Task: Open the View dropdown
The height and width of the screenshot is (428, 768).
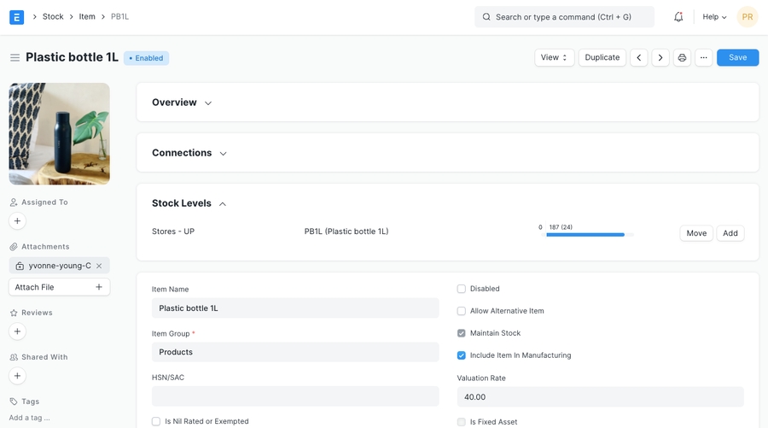Action: point(555,58)
